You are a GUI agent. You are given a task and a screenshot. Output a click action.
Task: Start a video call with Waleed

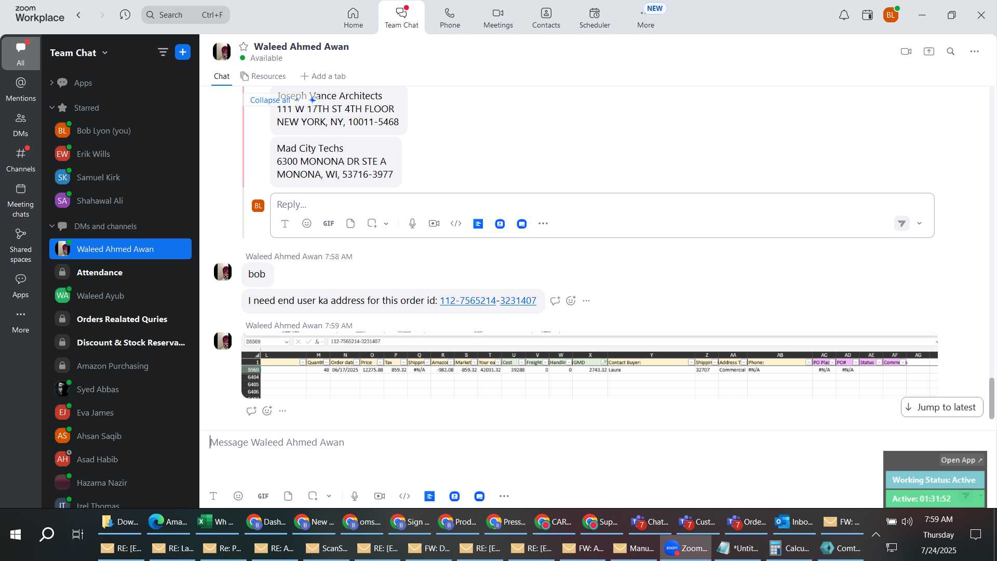pos(906,51)
